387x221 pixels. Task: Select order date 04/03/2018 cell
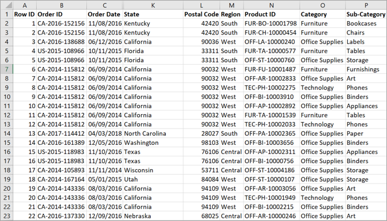click(105, 133)
